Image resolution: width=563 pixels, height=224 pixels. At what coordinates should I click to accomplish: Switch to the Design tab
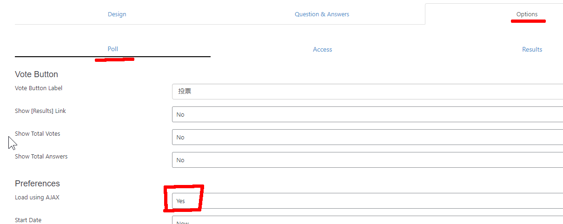point(117,14)
